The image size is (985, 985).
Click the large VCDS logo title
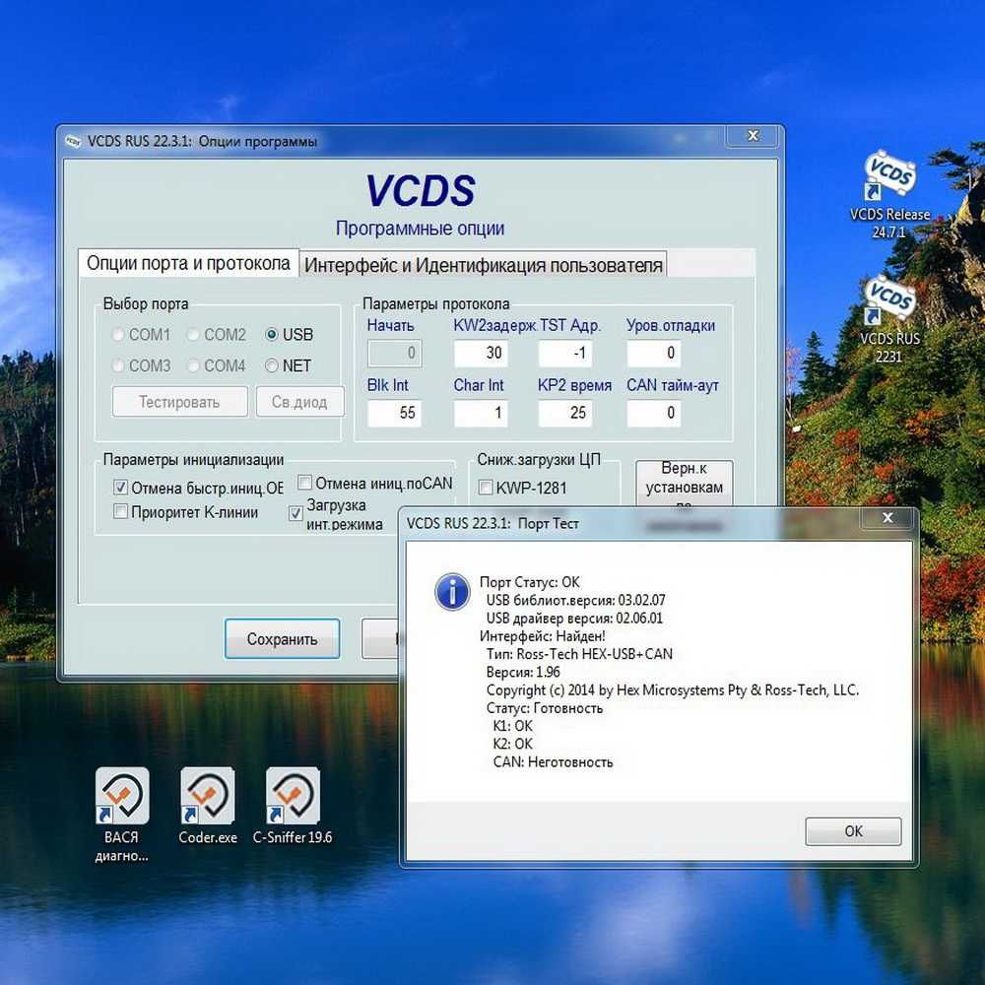click(421, 190)
